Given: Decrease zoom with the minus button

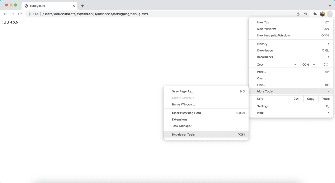Looking at the screenshot, I should tap(296, 64).
